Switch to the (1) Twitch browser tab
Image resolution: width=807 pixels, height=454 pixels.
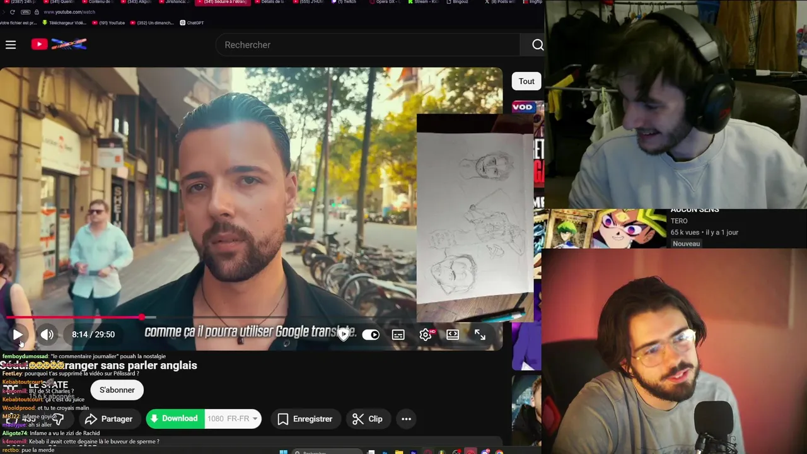[344, 3]
